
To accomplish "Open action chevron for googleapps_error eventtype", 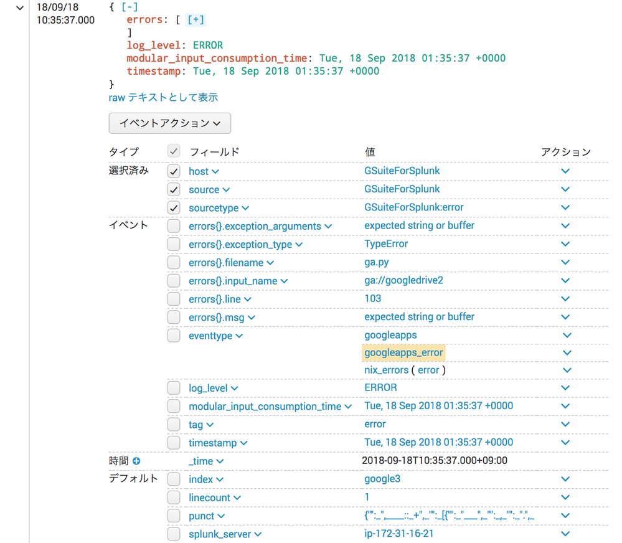I will [x=567, y=353].
